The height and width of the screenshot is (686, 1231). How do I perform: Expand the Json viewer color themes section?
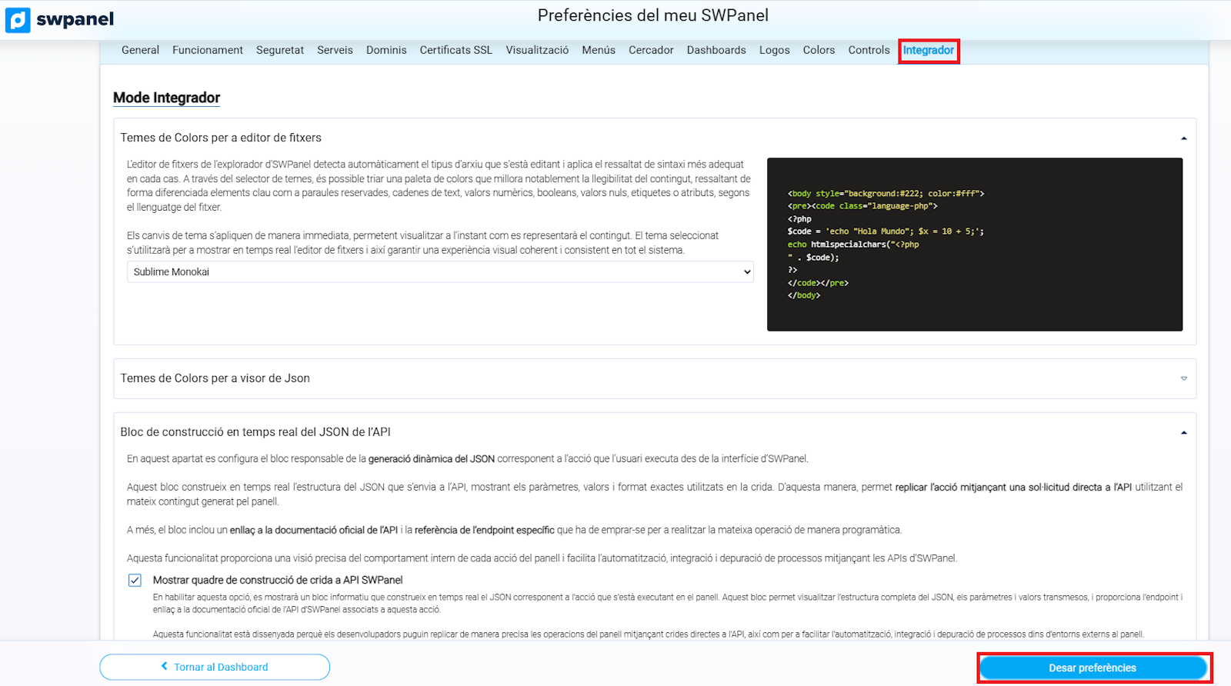[x=1183, y=378]
